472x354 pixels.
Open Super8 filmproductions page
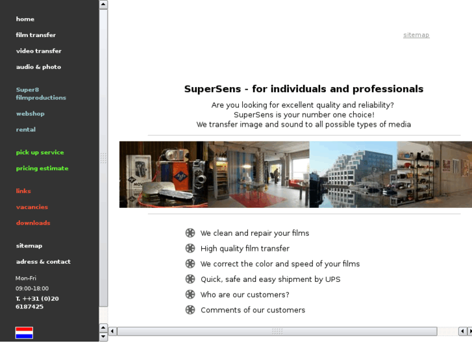[x=41, y=94]
